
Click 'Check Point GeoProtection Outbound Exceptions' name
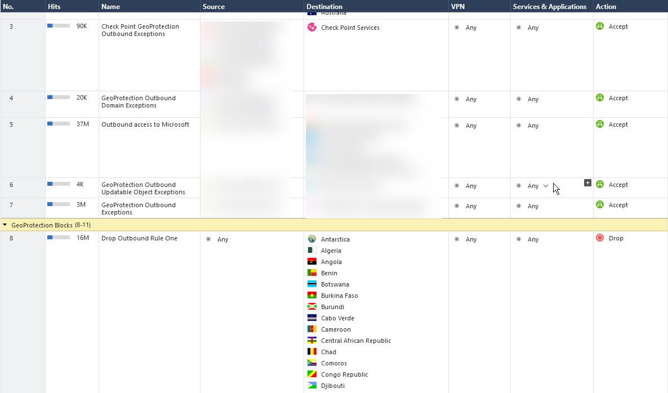tap(140, 30)
